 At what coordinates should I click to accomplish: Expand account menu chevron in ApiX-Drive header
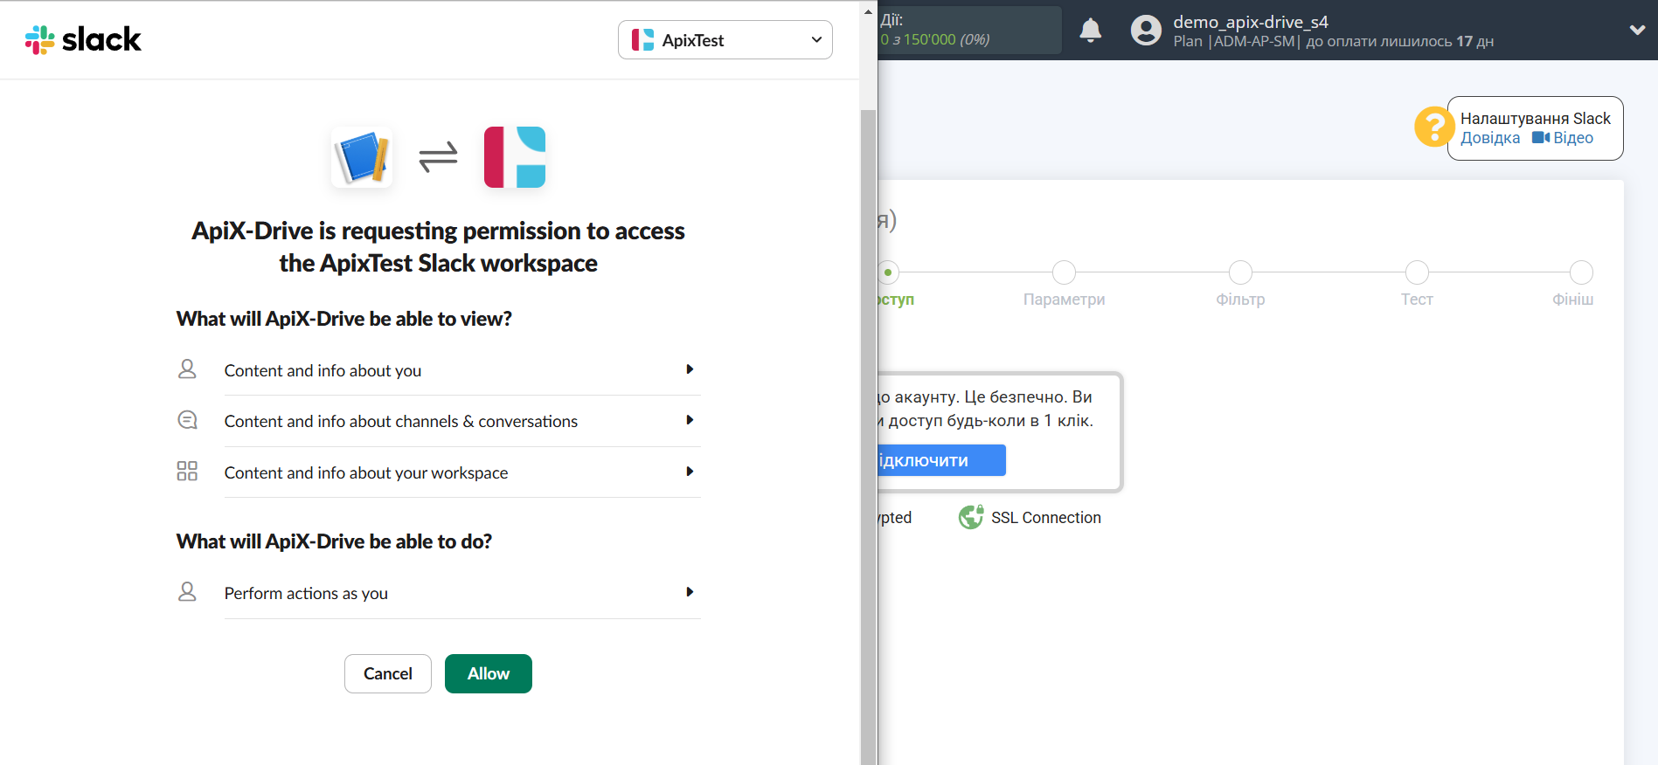pyautogui.click(x=1637, y=30)
